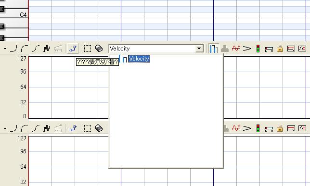Toggle the velocity bars view button beside dropdown

point(214,49)
